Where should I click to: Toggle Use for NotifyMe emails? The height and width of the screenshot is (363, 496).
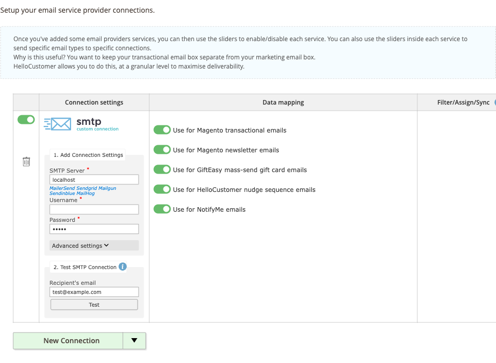162,209
